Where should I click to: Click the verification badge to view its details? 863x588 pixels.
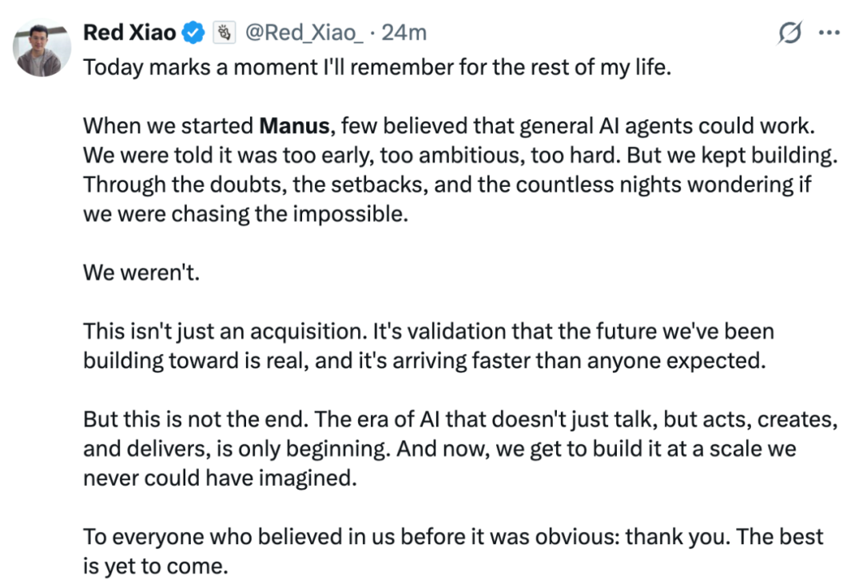point(192,32)
